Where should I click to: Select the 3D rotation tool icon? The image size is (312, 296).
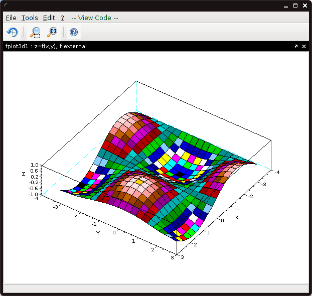12,33
